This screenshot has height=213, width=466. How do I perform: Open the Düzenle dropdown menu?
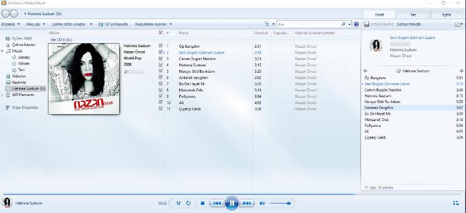11,24
